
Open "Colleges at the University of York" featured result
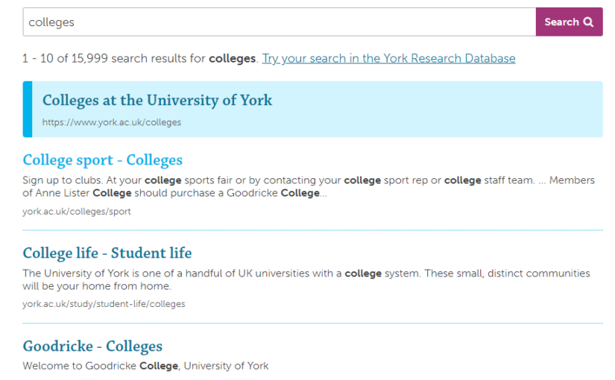(157, 101)
